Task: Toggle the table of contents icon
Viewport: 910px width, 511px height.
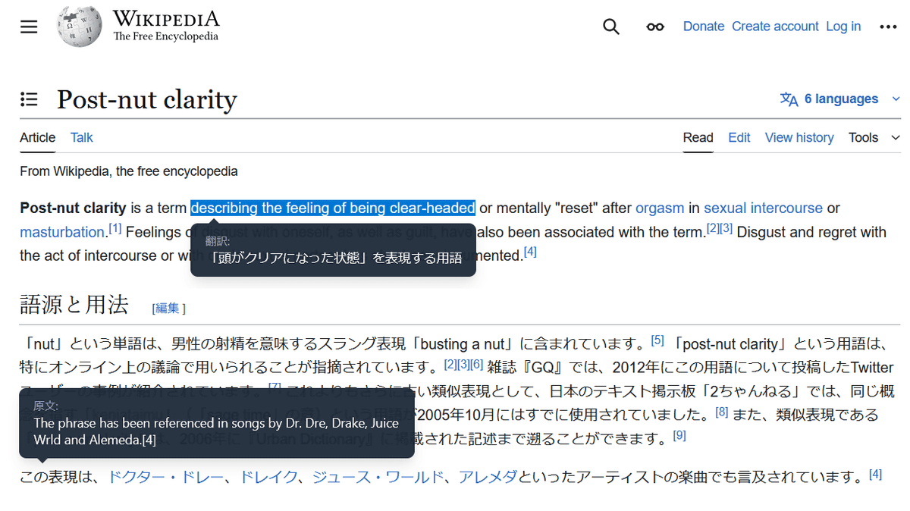Action: [29, 99]
